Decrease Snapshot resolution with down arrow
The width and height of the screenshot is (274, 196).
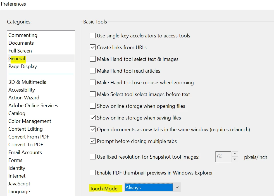pos(235,159)
